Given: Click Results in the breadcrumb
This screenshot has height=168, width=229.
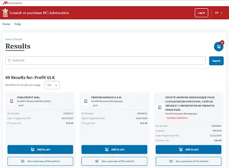Looking at the screenshot, I should click(18, 39).
